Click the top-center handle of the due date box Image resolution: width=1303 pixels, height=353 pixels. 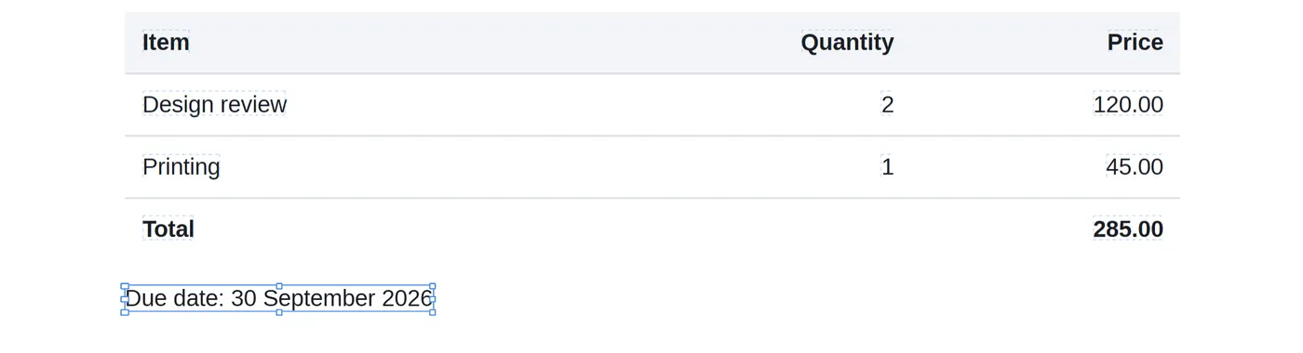point(279,286)
